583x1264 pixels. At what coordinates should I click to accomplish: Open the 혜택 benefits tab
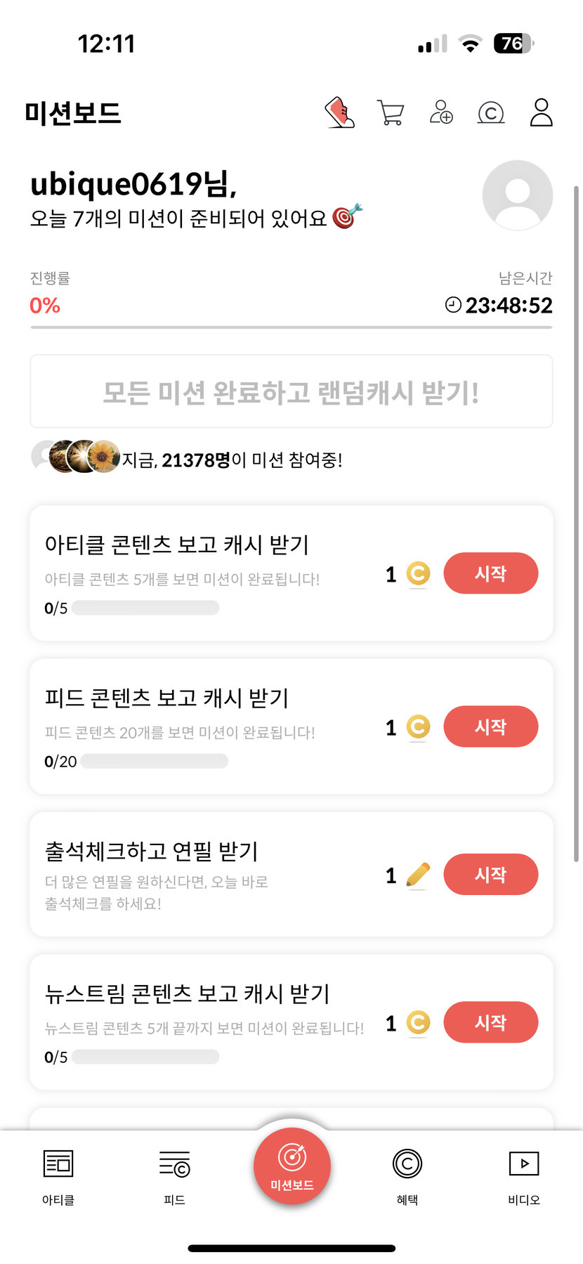(407, 1175)
